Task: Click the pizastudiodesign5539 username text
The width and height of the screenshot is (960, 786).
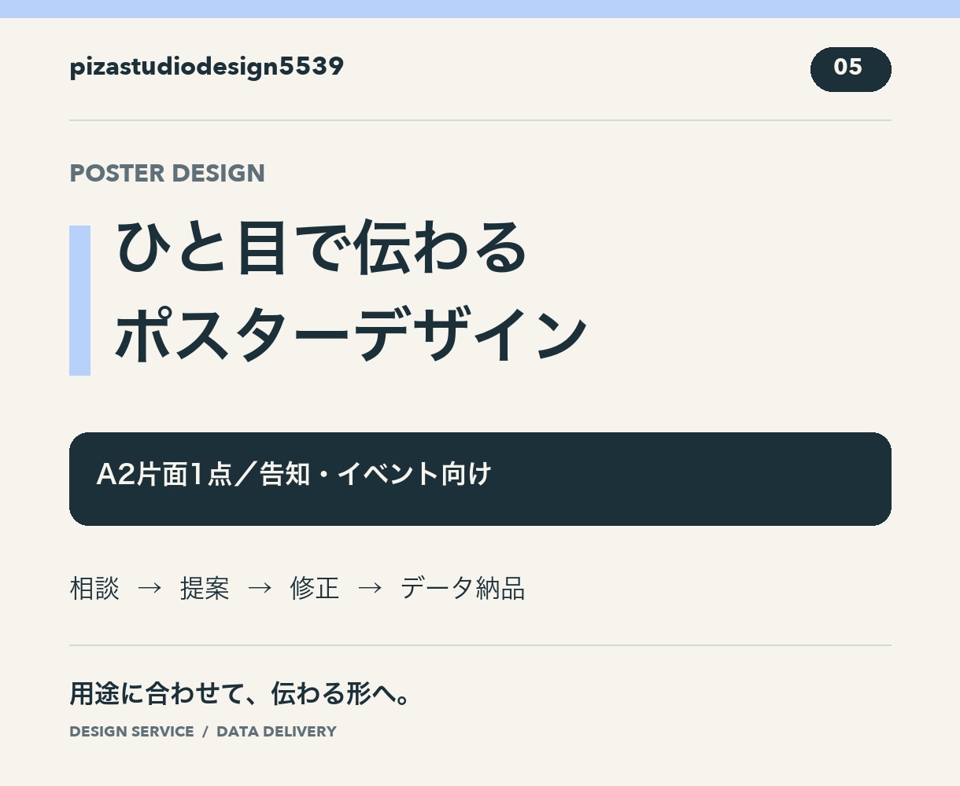Action: (x=207, y=68)
